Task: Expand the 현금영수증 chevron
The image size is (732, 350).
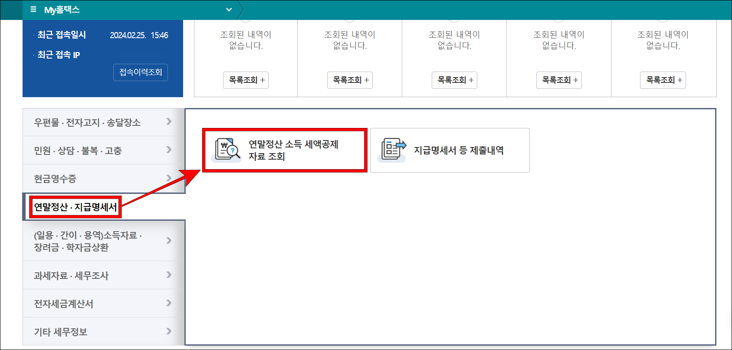Action: coord(169,178)
